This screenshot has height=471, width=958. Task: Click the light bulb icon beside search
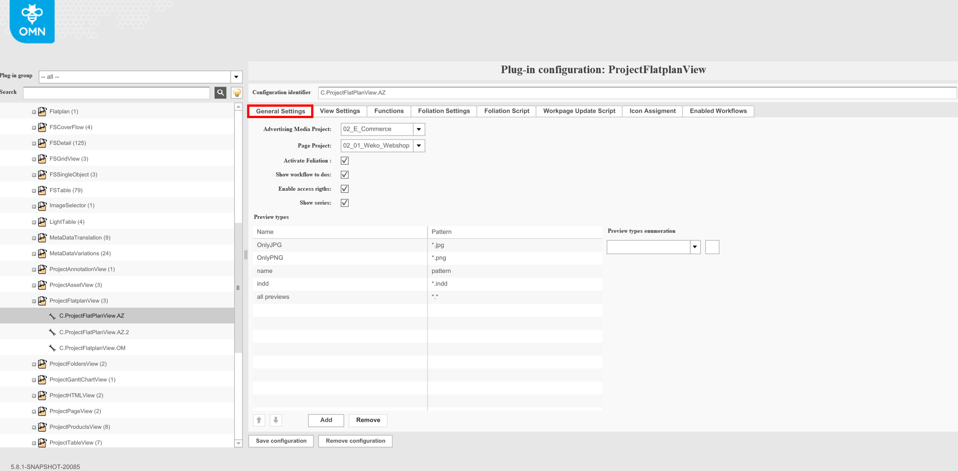(x=236, y=92)
